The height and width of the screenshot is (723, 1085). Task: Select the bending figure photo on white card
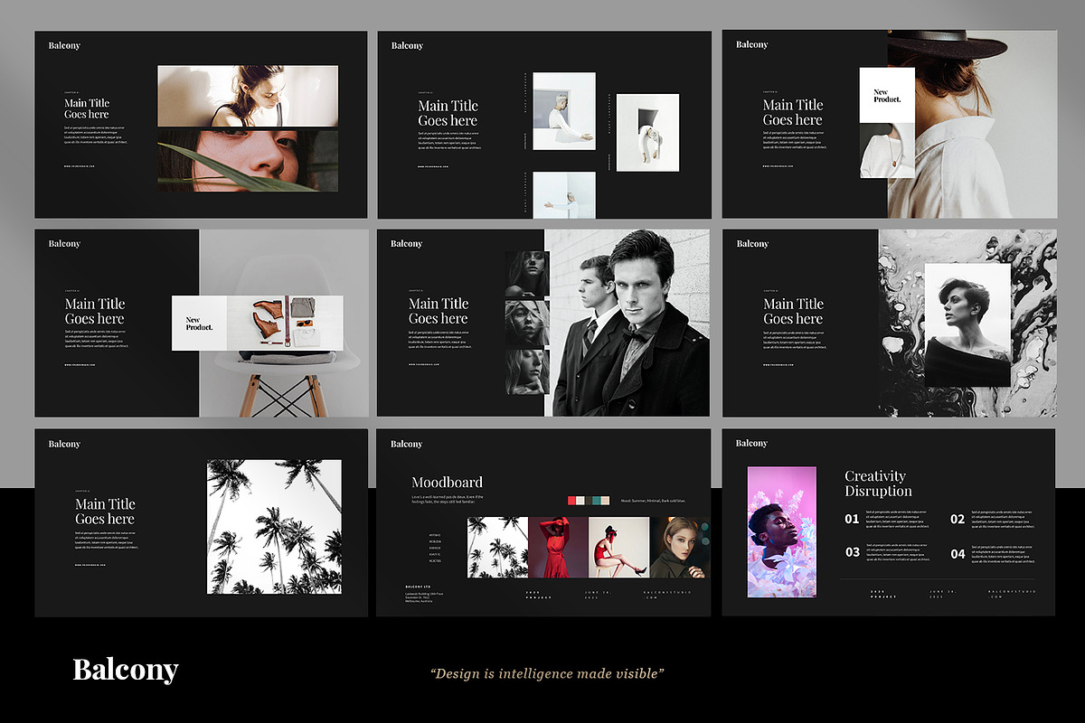pyautogui.click(x=647, y=132)
